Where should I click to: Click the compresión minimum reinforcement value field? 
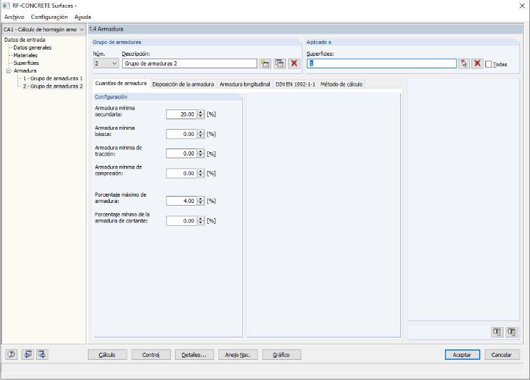[181, 174]
